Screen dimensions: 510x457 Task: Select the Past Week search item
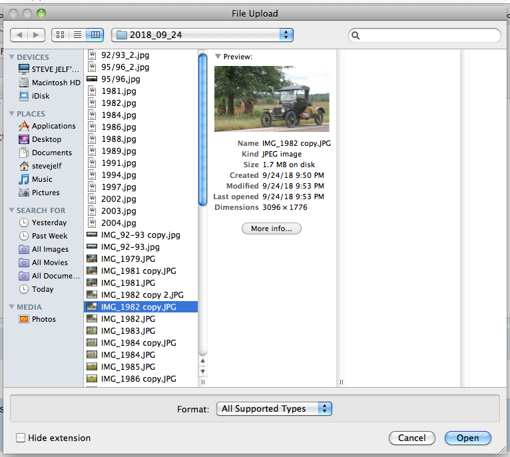point(49,236)
